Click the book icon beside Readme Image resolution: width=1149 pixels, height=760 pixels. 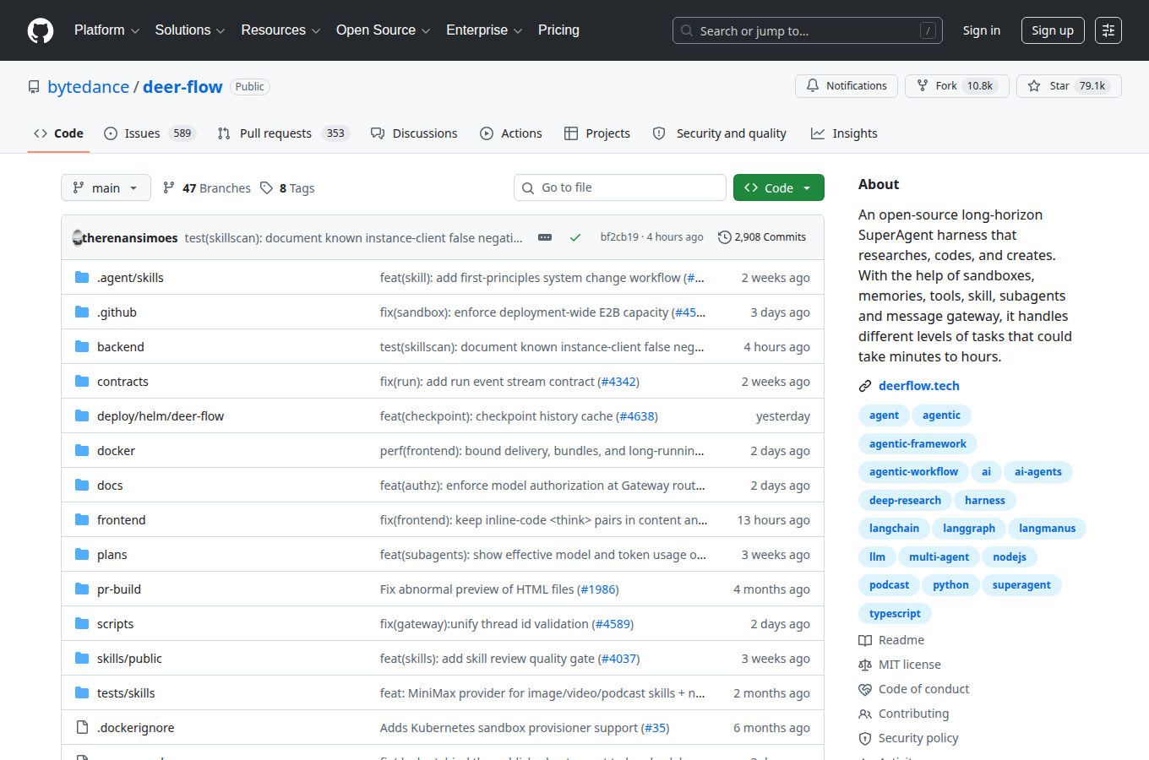point(865,640)
